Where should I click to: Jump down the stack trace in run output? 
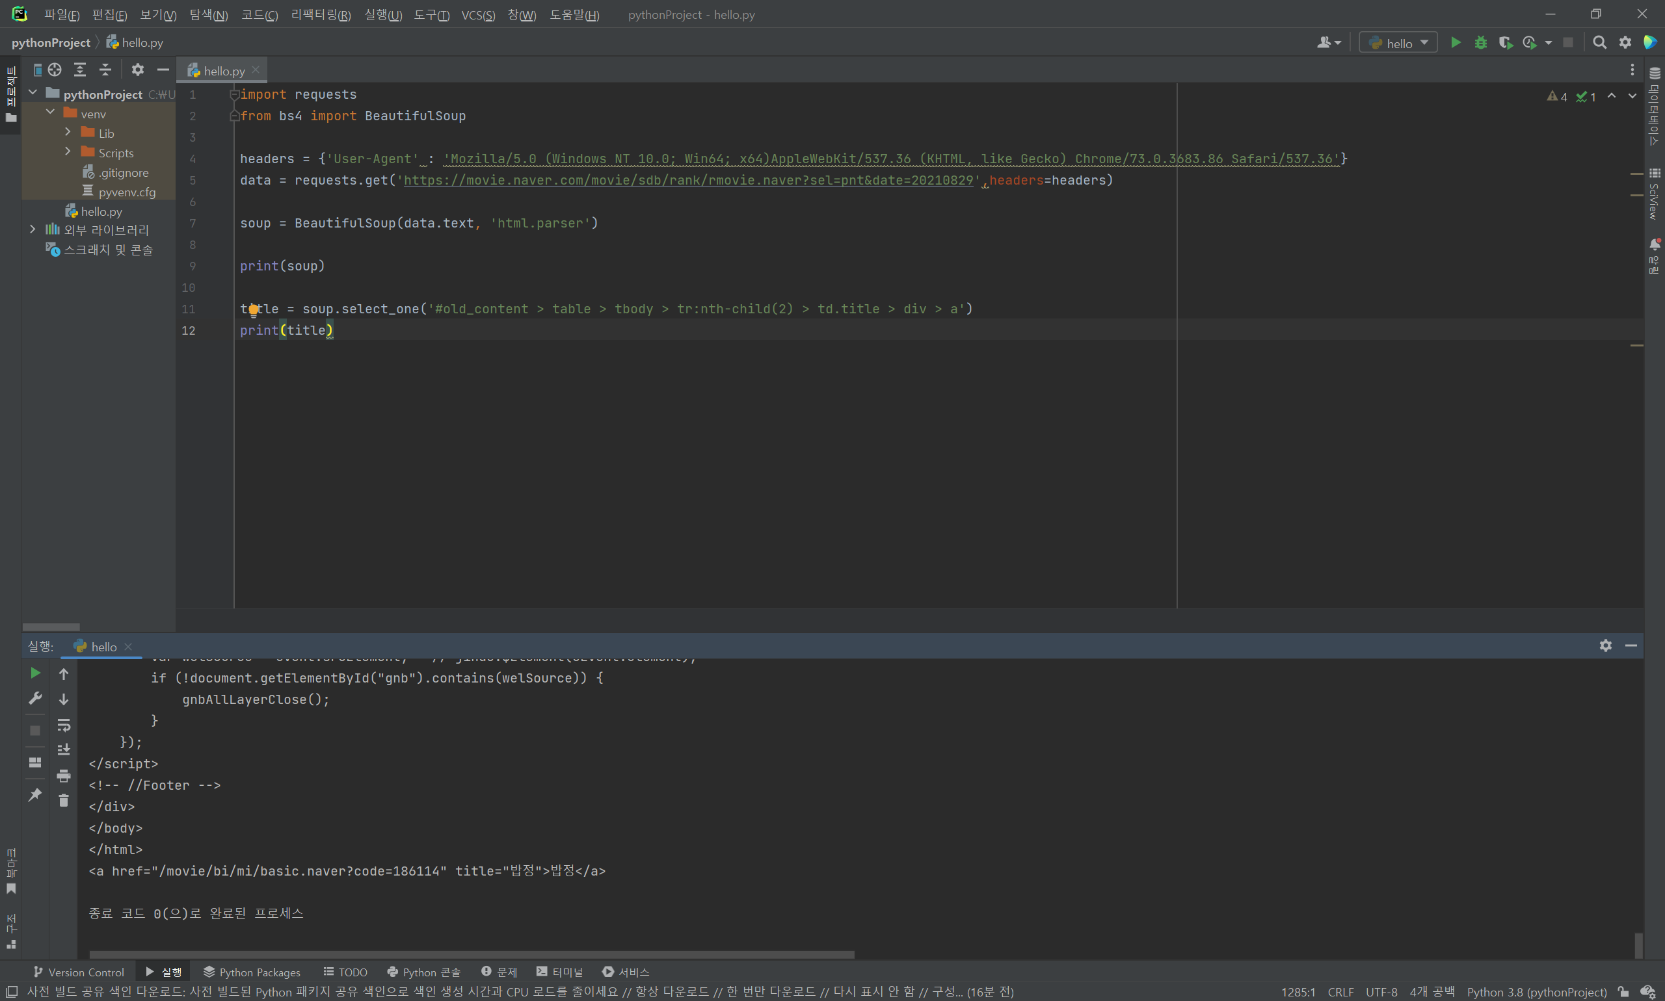(x=64, y=699)
